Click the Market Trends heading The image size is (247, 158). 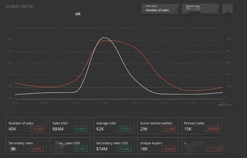point(20,7)
